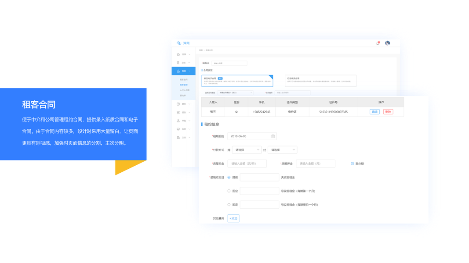Image resolution: width=469 pixels, height=263 pixels.
Task: Click the 天收租租金 days input box
Action: 259,178
